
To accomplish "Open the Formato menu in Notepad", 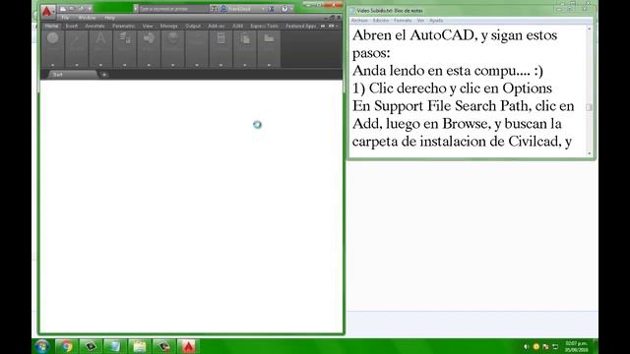I will click(x=403, y=21).
